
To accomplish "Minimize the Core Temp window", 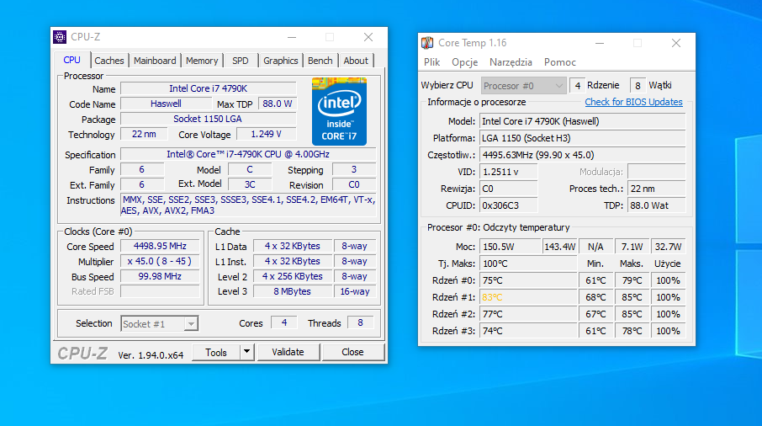I will point(600,43).
